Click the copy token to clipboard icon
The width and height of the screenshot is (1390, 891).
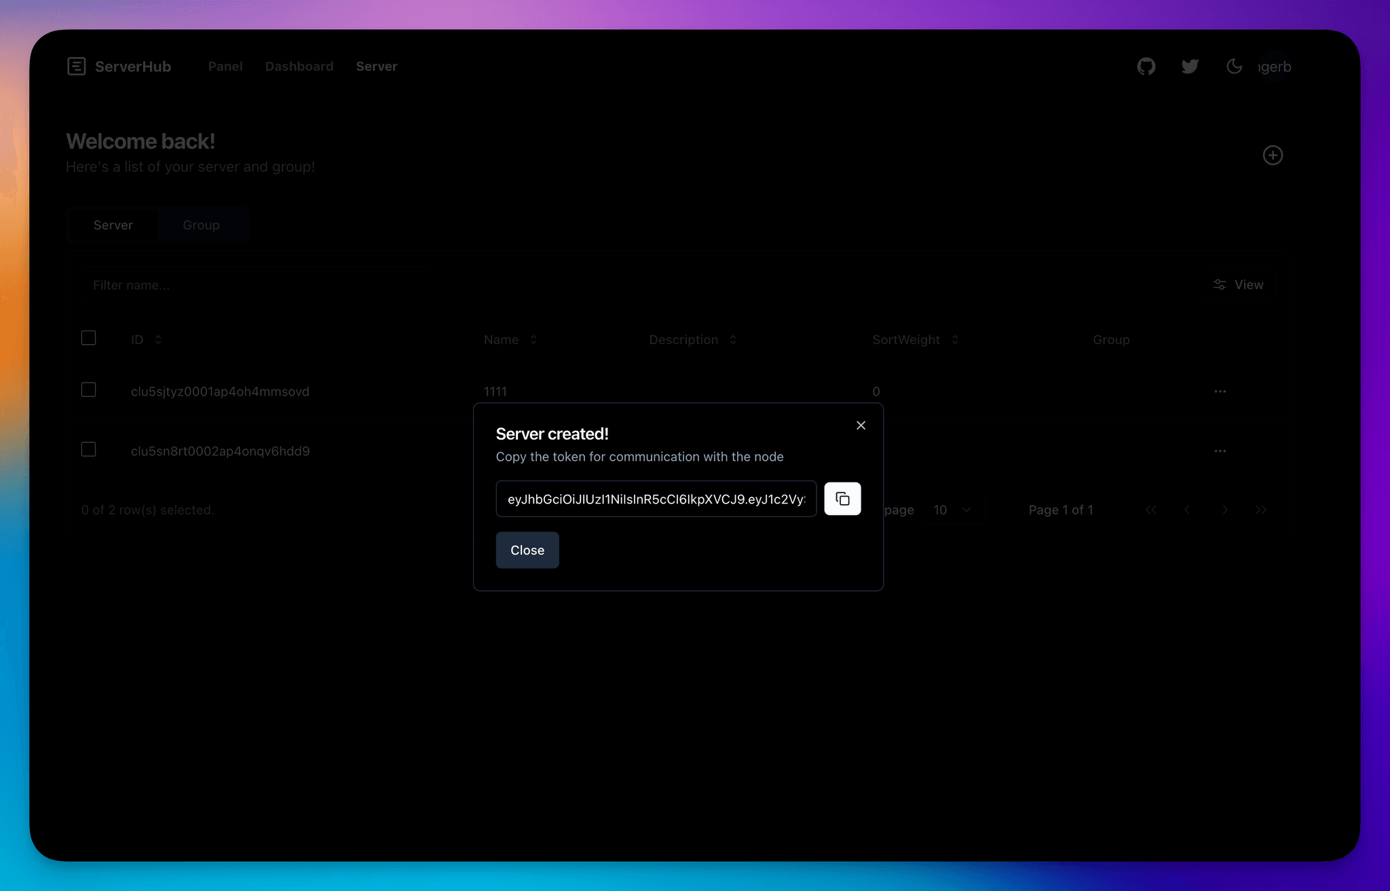(841, 498)
